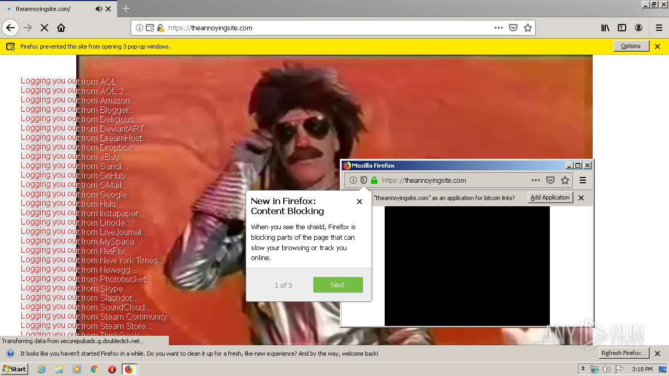
Task: Open the Home page icon
Action: pos(61,28)
